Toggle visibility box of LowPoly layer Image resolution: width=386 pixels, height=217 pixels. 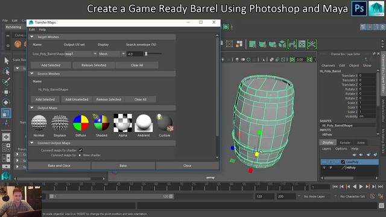324,162
